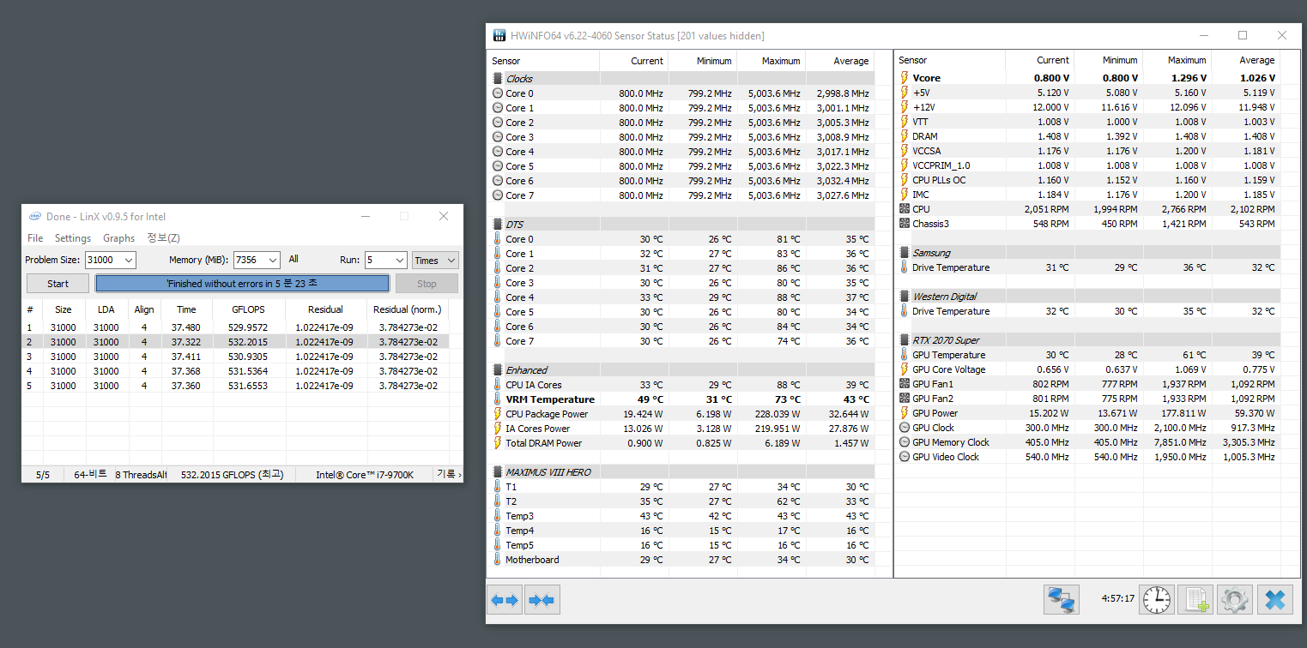Click the MAXIMUS VIII HERO group icon
Image resolution: width=1307 pixels, height=648 pixels.
coord(498,472)
